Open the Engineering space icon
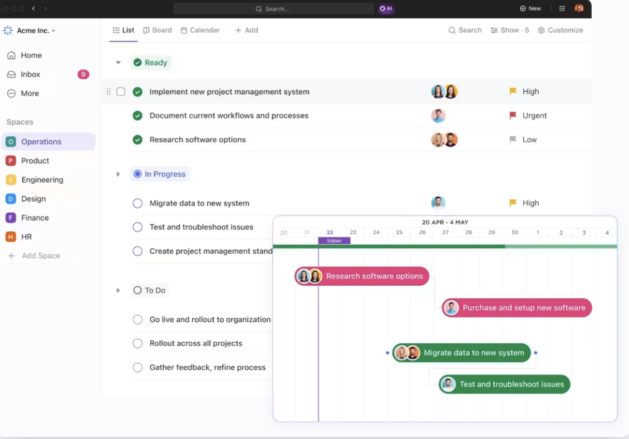 [x=10, y=180]
